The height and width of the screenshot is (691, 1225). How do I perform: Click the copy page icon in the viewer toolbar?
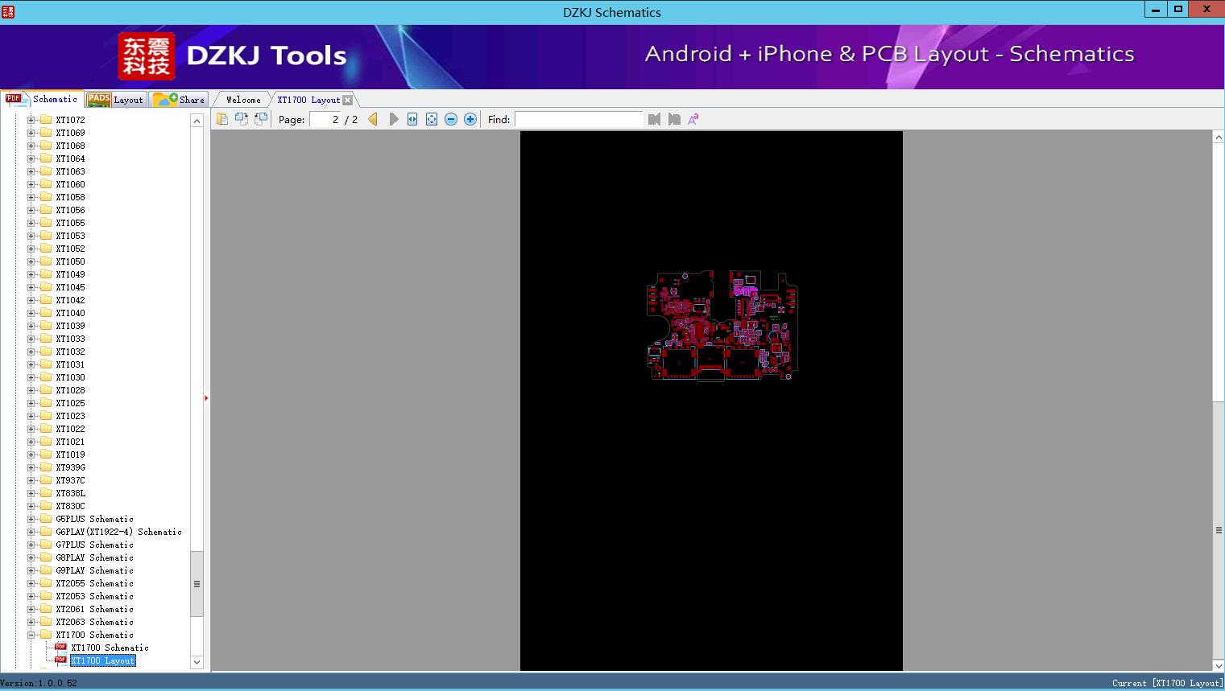point(221,119)
